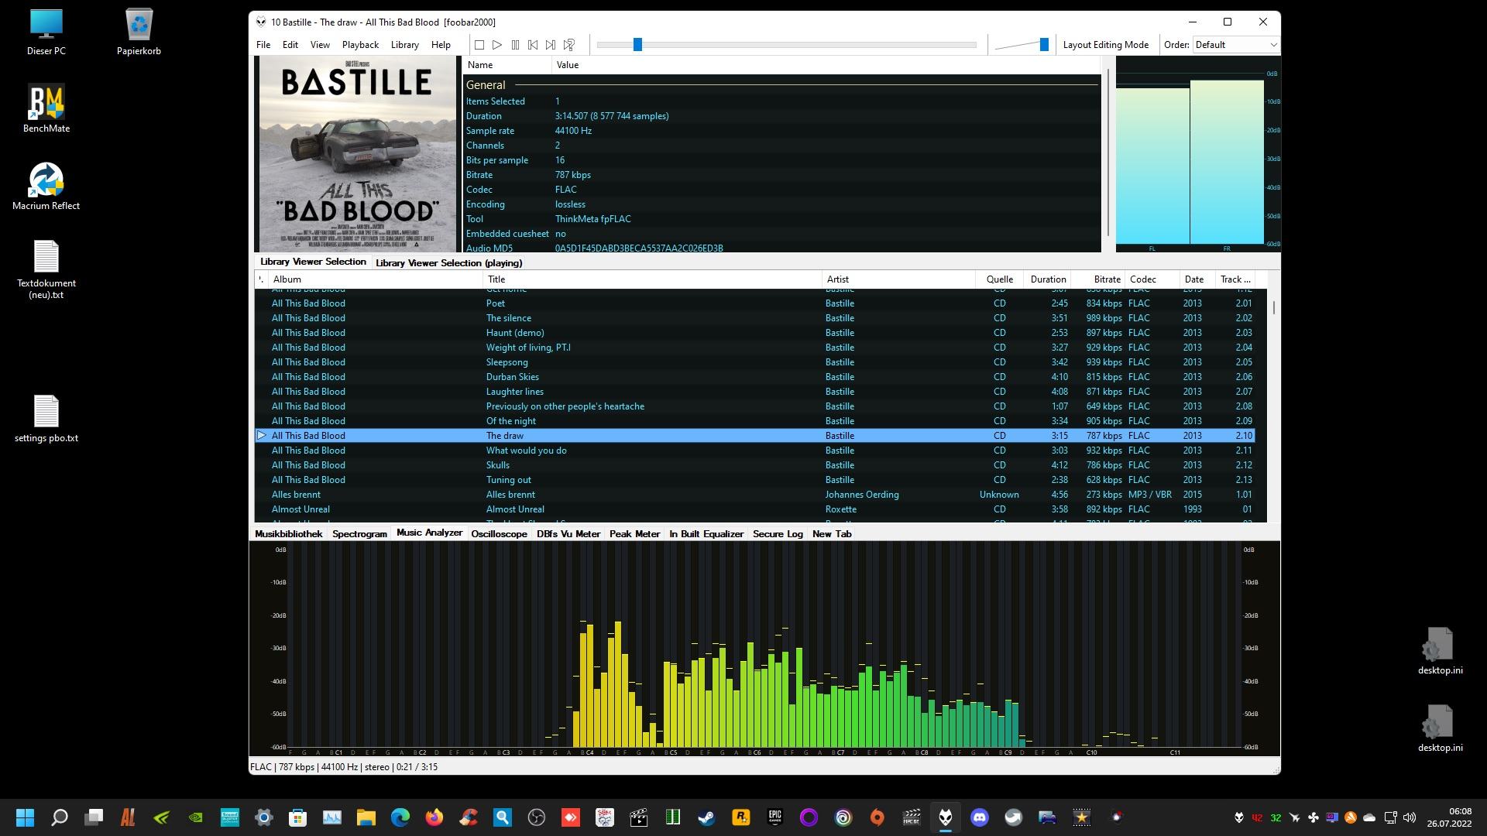Switch to DBfs Vu Meter tab
1487x836 pixels.
(568, 534)
